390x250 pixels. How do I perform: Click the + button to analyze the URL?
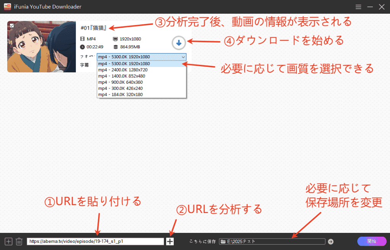169,241
